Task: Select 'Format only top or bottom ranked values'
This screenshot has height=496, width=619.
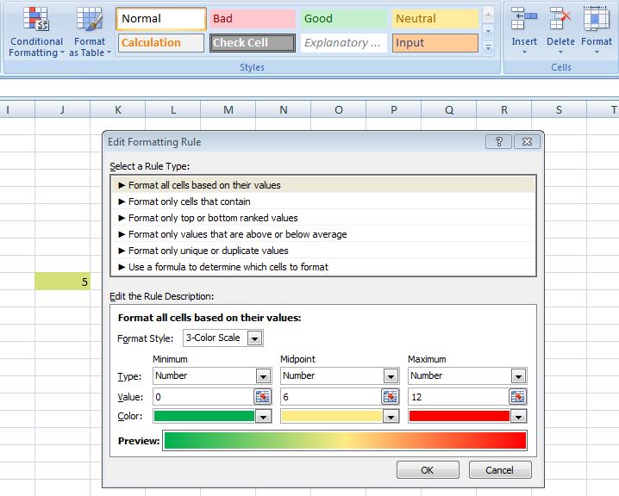Action: click(x=212, y=218)
